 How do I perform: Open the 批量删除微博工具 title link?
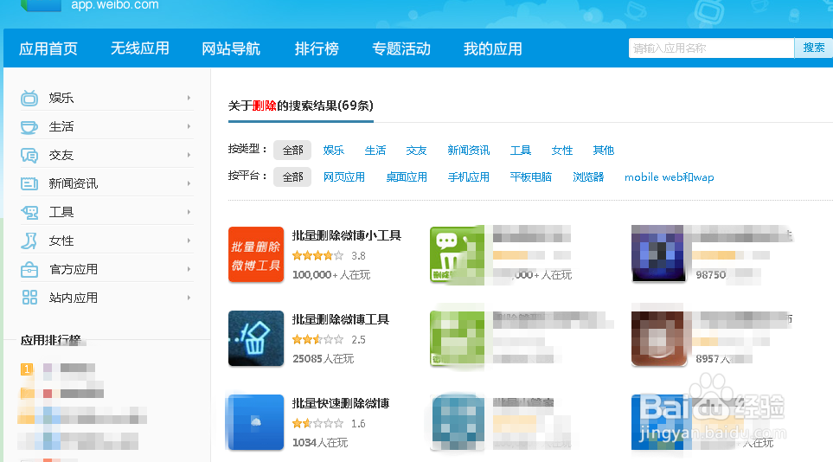[x=341, y=319]
